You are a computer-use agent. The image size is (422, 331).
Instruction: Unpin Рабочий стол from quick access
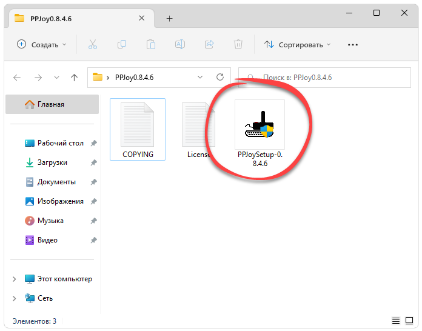(93, 143)
